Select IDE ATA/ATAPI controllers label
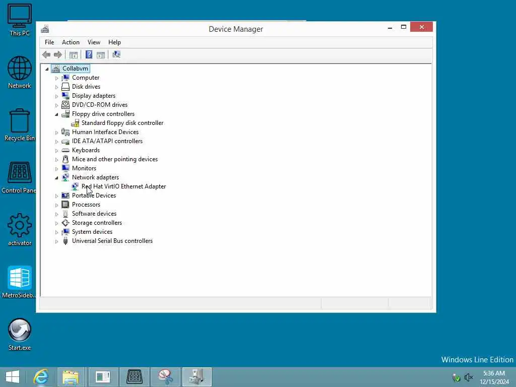The height and width of the screenshot is (387, 516). click(107, 141)
